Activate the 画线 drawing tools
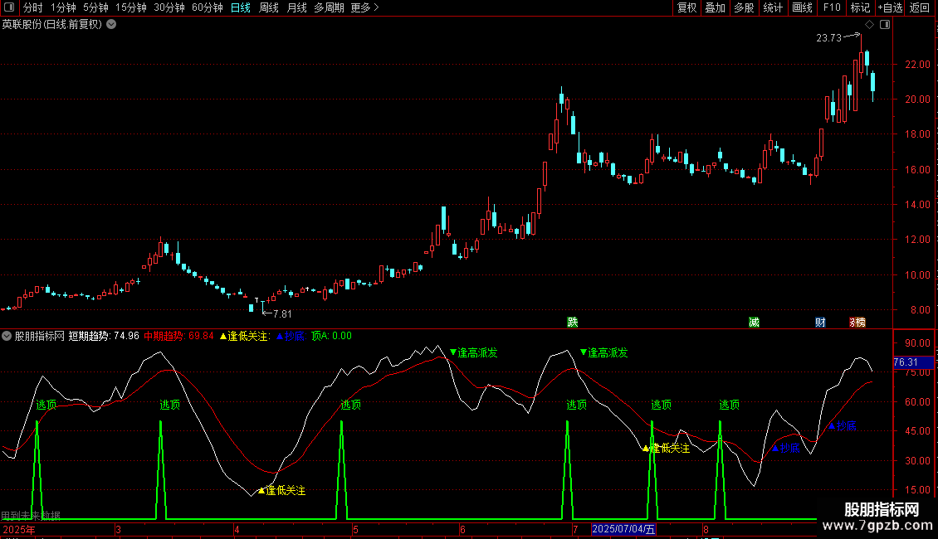The image size is (938, 539). point(802,7)
